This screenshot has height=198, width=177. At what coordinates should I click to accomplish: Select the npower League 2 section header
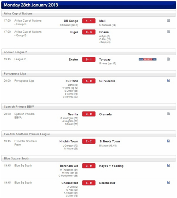[88, 52]
